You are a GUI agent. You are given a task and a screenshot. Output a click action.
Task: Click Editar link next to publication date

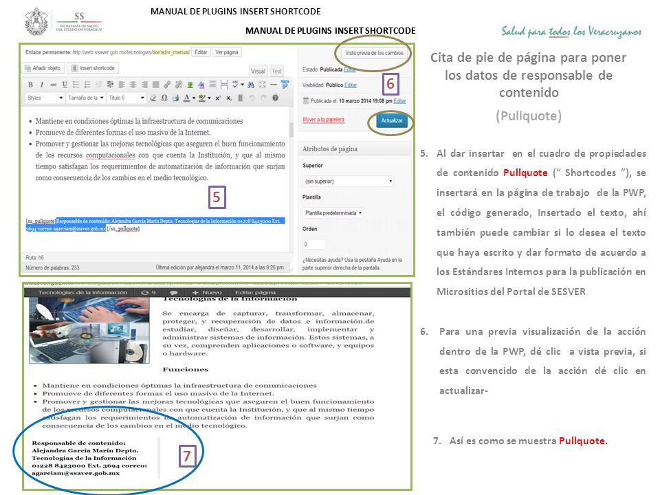(400, 101)
